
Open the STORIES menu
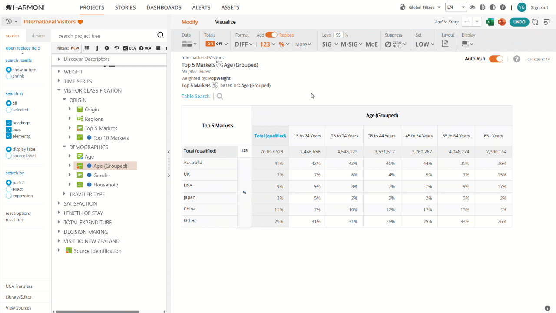coord(125,7)
